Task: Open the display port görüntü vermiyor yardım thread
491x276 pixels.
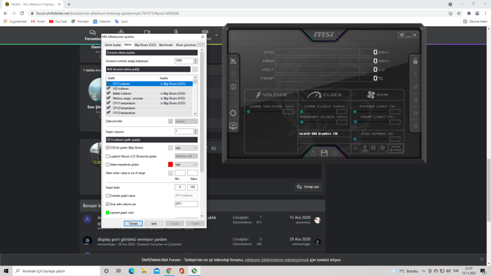Action: click(132, 239)
